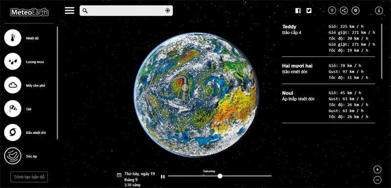Click the left layers panel scrollbar
The width and height of the screenshot is (391, 188).
[x=57, y=83]
